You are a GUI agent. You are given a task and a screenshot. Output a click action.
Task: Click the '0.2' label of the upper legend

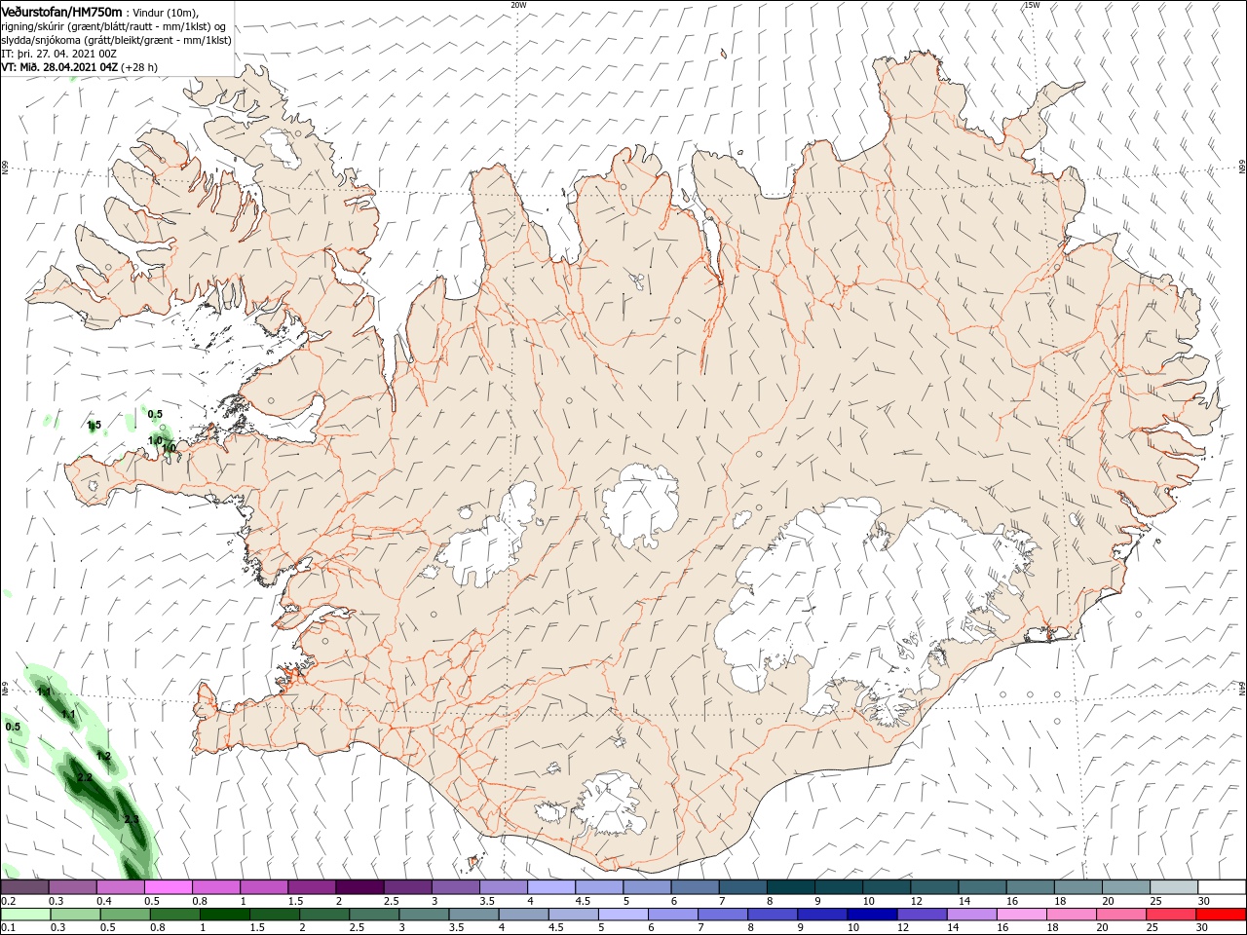click(x=8, y=901)
